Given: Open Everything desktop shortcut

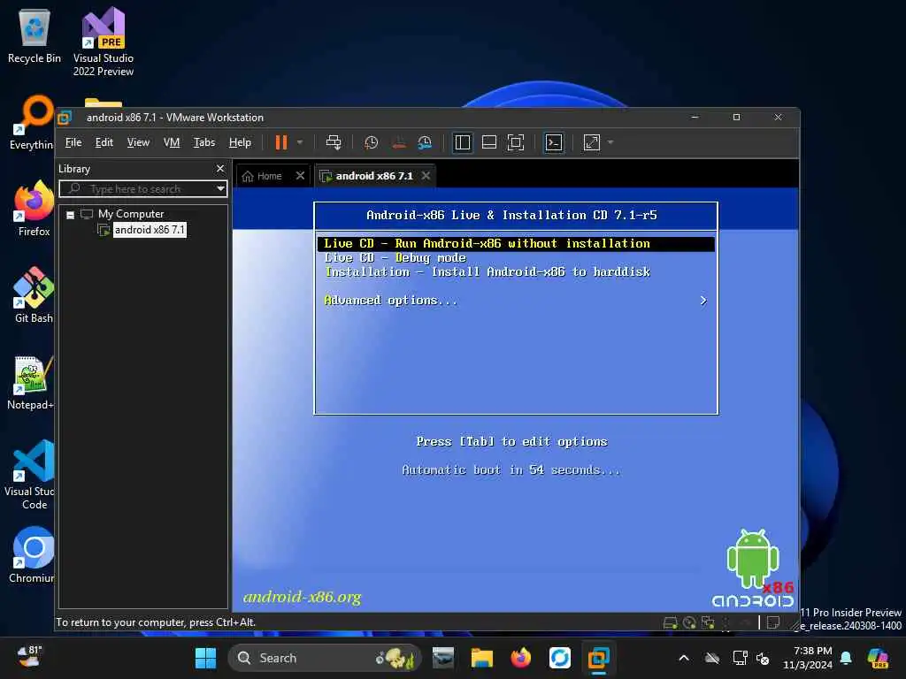Looking at the screenshot, I should [x=33, y=122].
